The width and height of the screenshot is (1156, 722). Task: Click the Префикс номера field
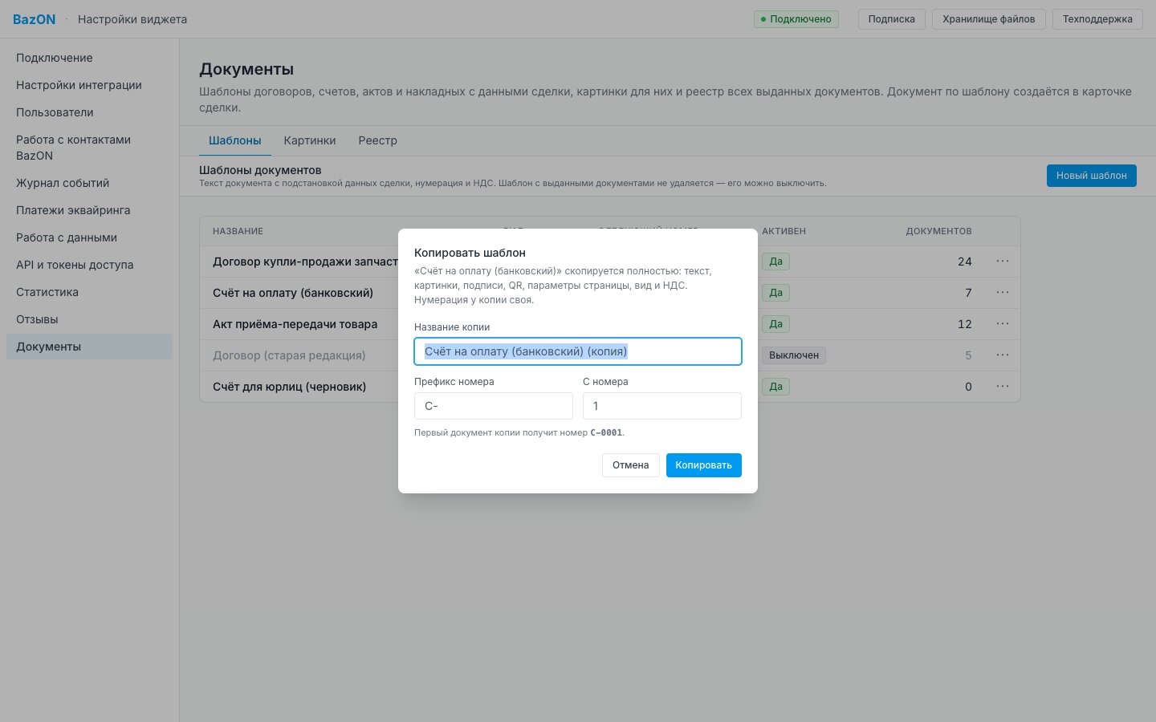(494, 406)
